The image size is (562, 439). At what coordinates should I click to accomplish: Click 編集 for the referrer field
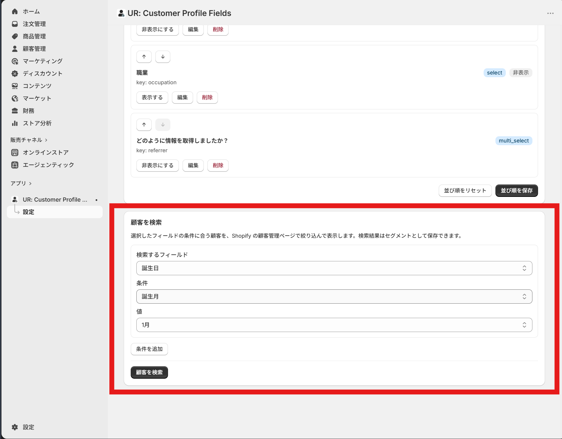pos(193,166)
